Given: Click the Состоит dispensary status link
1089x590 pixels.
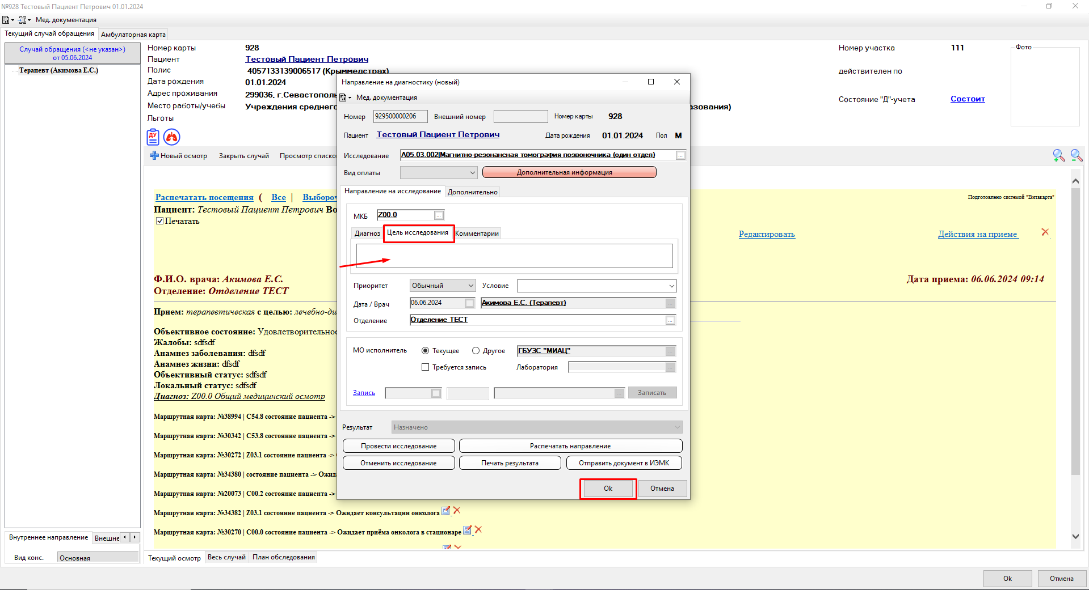Looking at the screenshot, I should point(968,99).
